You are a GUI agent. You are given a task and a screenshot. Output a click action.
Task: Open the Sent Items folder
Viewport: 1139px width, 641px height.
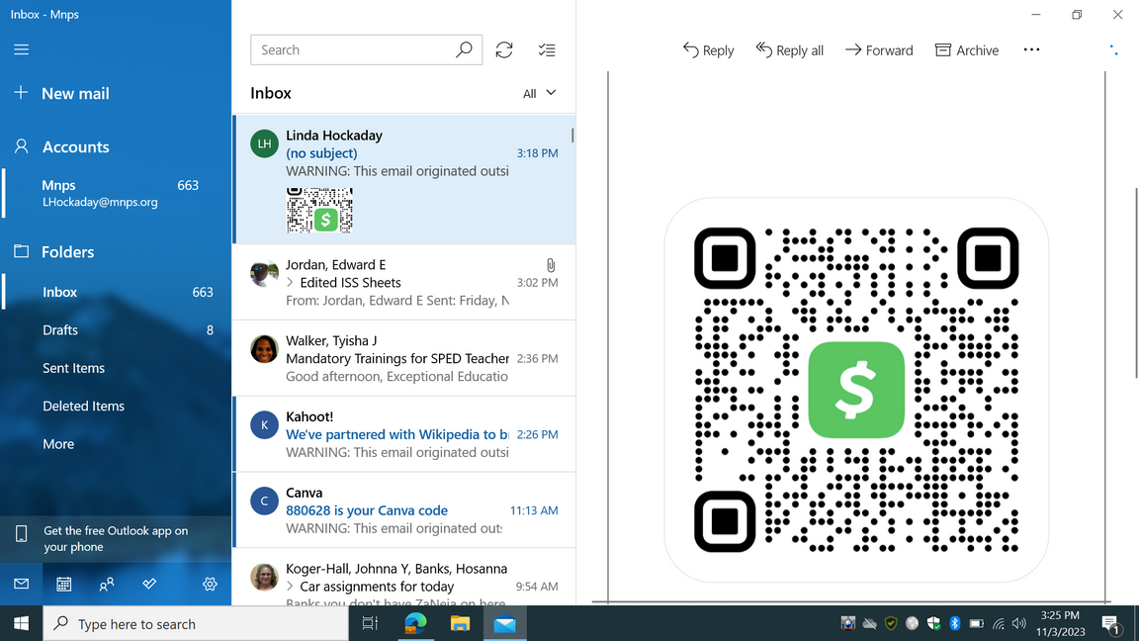[73, 368]
